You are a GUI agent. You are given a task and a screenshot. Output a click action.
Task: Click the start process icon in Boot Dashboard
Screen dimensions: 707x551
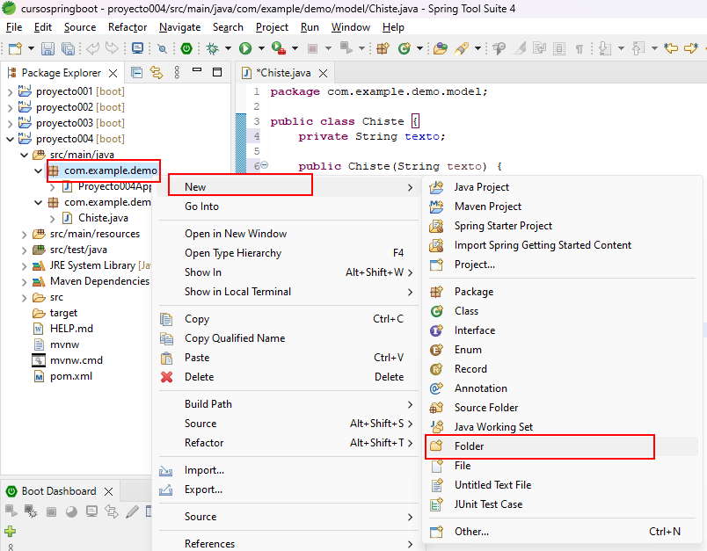(11, 511)
